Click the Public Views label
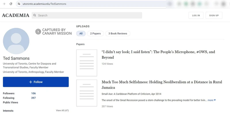Image resolution: width=230 pixels, height=113 pixels. click(10, 102)
